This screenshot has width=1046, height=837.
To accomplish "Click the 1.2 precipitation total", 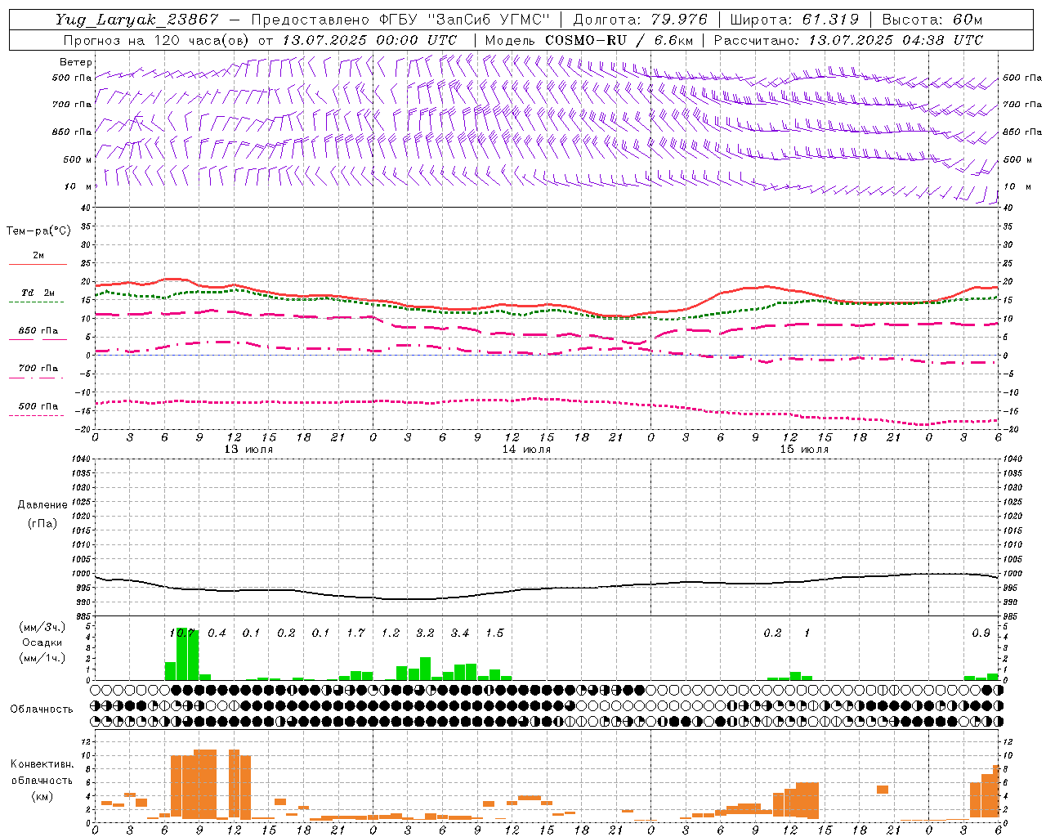I will coord(391,633).
